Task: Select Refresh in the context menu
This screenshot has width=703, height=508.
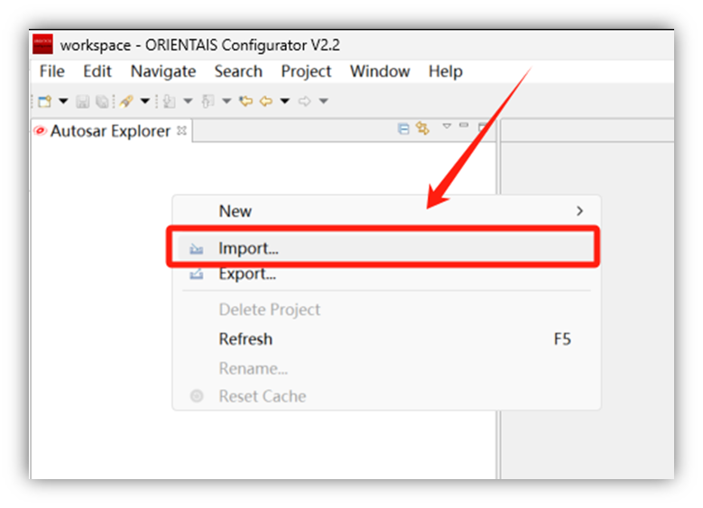Action: 386,339
